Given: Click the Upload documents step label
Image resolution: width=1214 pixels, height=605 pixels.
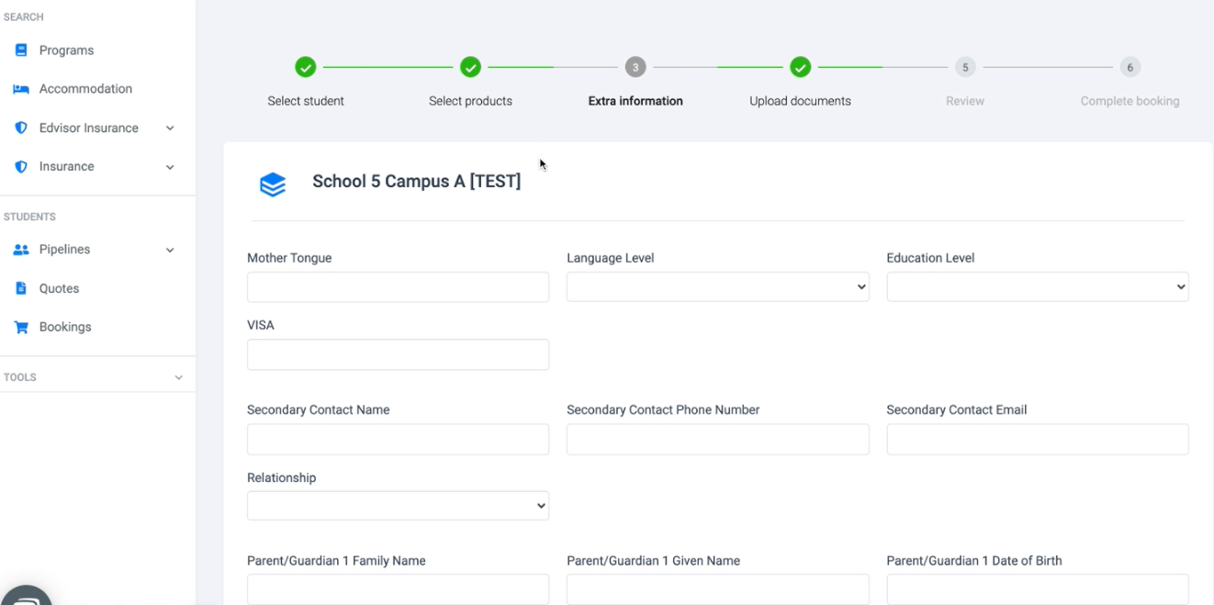Looking at the screenshot, I should pos(800,101).
